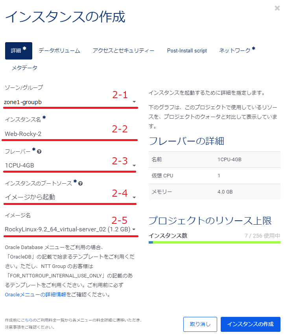Open the イメージから起動 boot source dropdown
This screenshot has height=335, width=286.
(x=70, y=197)
